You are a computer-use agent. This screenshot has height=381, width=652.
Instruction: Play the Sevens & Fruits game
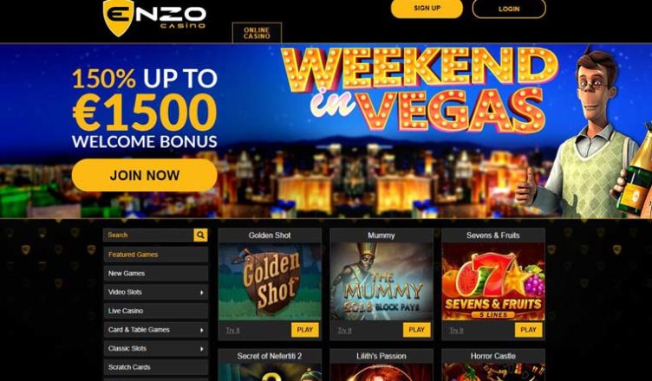[529, 330]
